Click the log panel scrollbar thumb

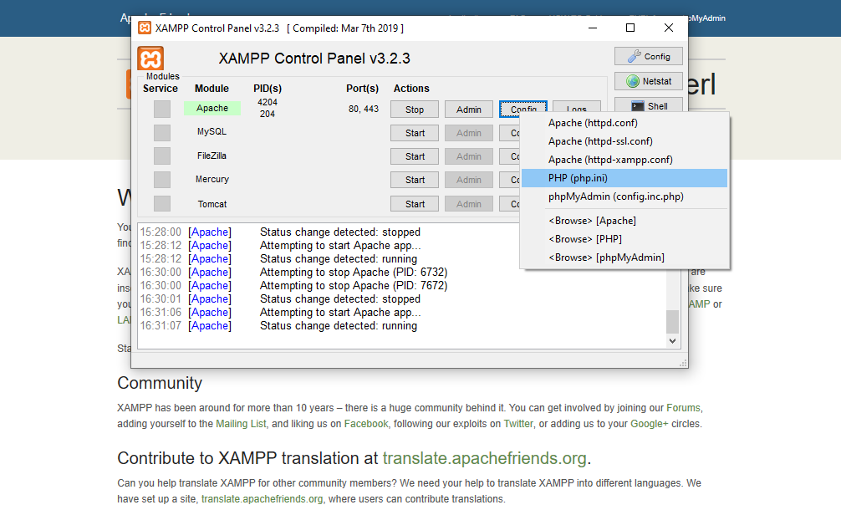(673, 322)
